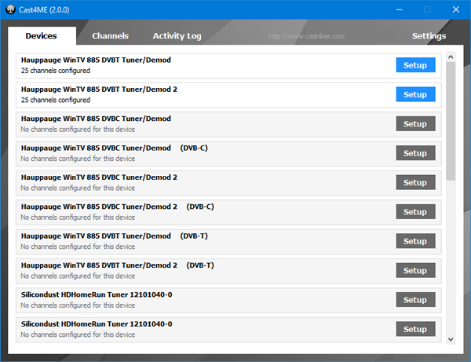
Task: Switch to the Channels tab
Action: click(110, 36)
